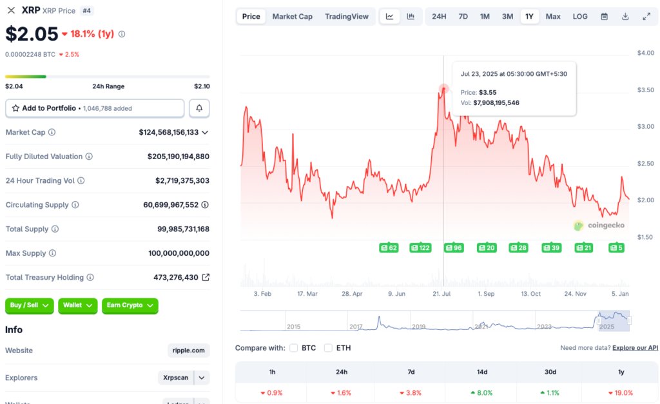The height and width of the screenshot is (404, 660).
Task: Click the 24h Range progress bar
Action: tap(106, 75)
